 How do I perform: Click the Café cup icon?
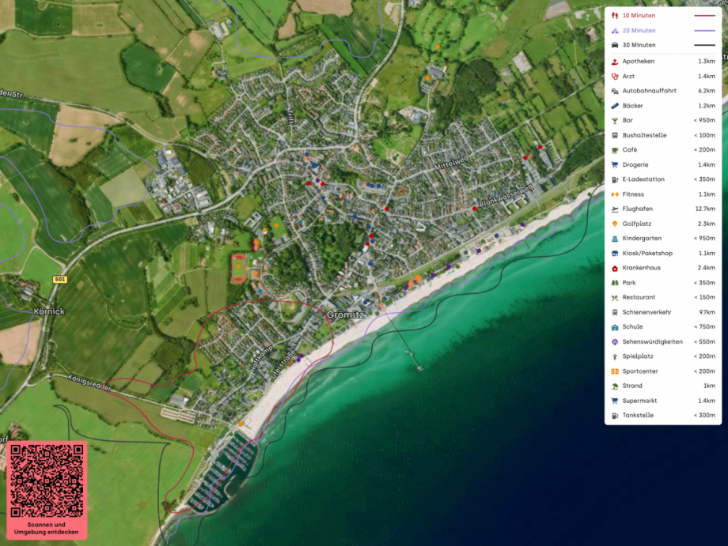click(615, 150)
